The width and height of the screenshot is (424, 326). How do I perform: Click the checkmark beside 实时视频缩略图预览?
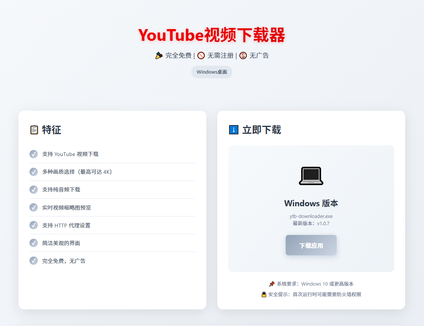34,207
